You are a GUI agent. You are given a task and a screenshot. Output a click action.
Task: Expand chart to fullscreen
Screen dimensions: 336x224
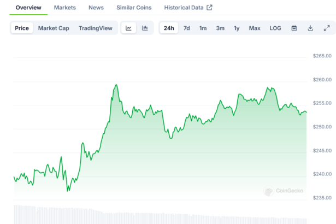pyautogui.click(x=327, y=28)
